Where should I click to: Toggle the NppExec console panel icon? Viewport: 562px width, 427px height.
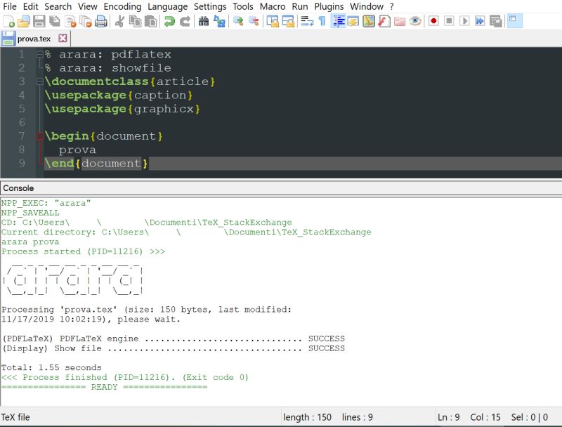[515, 21]
